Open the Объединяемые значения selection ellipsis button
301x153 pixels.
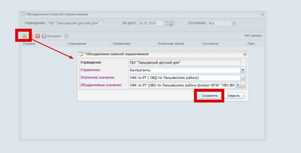243,85
